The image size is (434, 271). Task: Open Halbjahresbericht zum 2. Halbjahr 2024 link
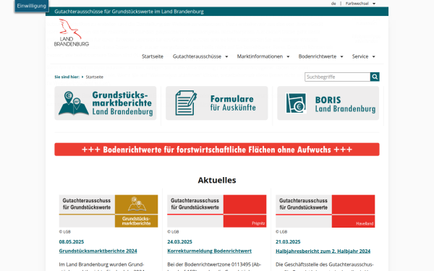point(323,251)
